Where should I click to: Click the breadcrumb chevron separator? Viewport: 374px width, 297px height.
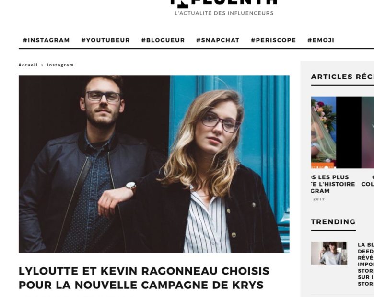(42, 65)
